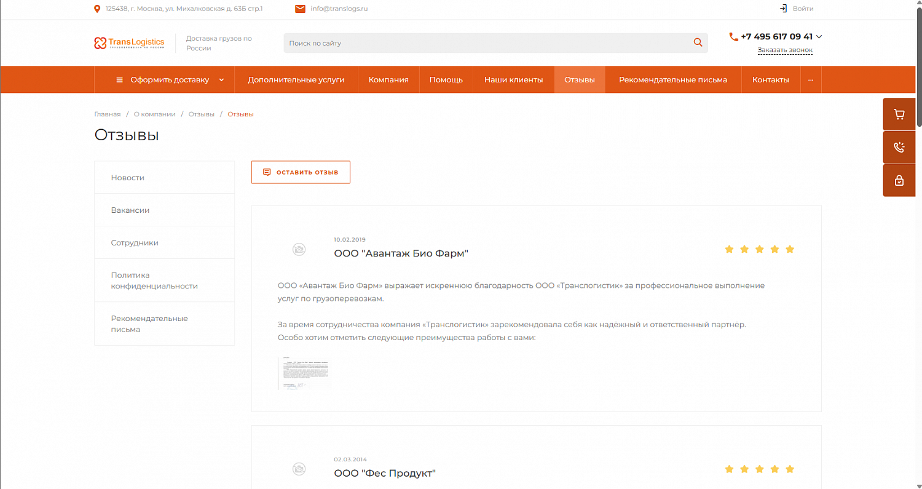Image resolution: width=922 pixels, height=489 pixels.
Task: Click hamburger icon in Оформить доставку
Action: [120, 80]
